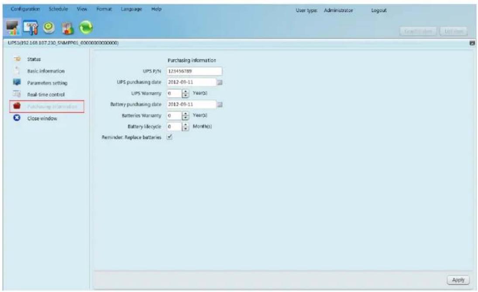
Task: Decrease UPS Warranty with the down arrow
Action: 186,95
